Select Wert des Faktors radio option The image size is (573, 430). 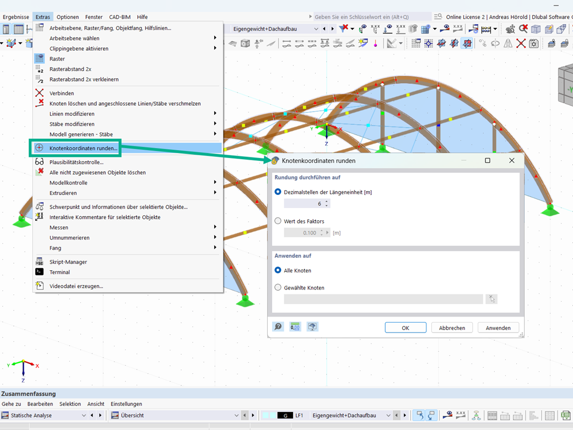tap(278, 221)
